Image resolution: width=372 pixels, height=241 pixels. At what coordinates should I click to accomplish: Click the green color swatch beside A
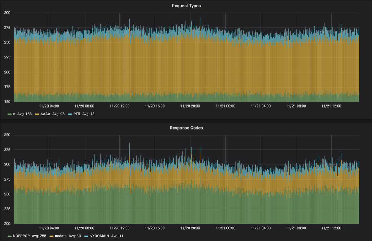10,114
